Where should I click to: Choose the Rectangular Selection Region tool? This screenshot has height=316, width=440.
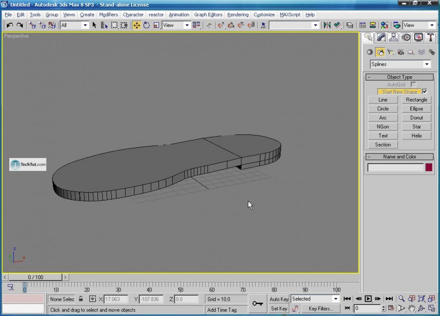click(x=114, y=25)
